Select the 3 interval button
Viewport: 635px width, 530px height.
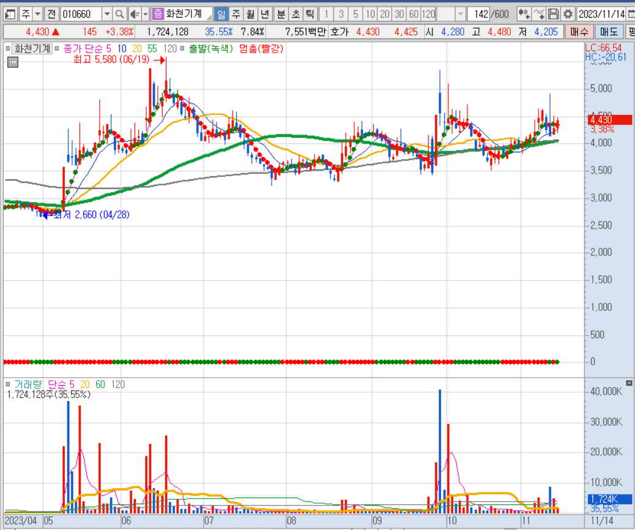(x=341, y=15)
